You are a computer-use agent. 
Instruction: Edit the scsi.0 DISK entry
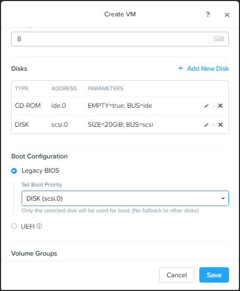[206, 125]
